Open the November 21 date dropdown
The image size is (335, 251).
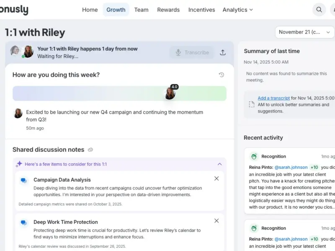[304, 32]
